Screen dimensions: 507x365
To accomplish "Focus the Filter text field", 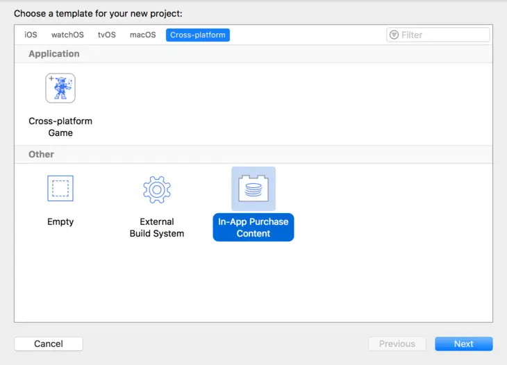I will point(443,35).
